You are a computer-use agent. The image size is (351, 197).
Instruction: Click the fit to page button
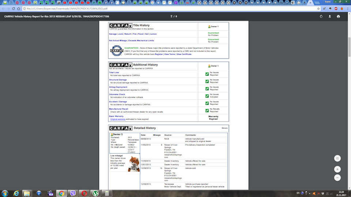pos(337,158)
